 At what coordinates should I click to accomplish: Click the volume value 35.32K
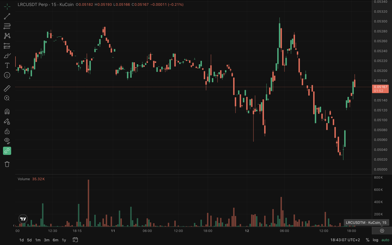39,179
